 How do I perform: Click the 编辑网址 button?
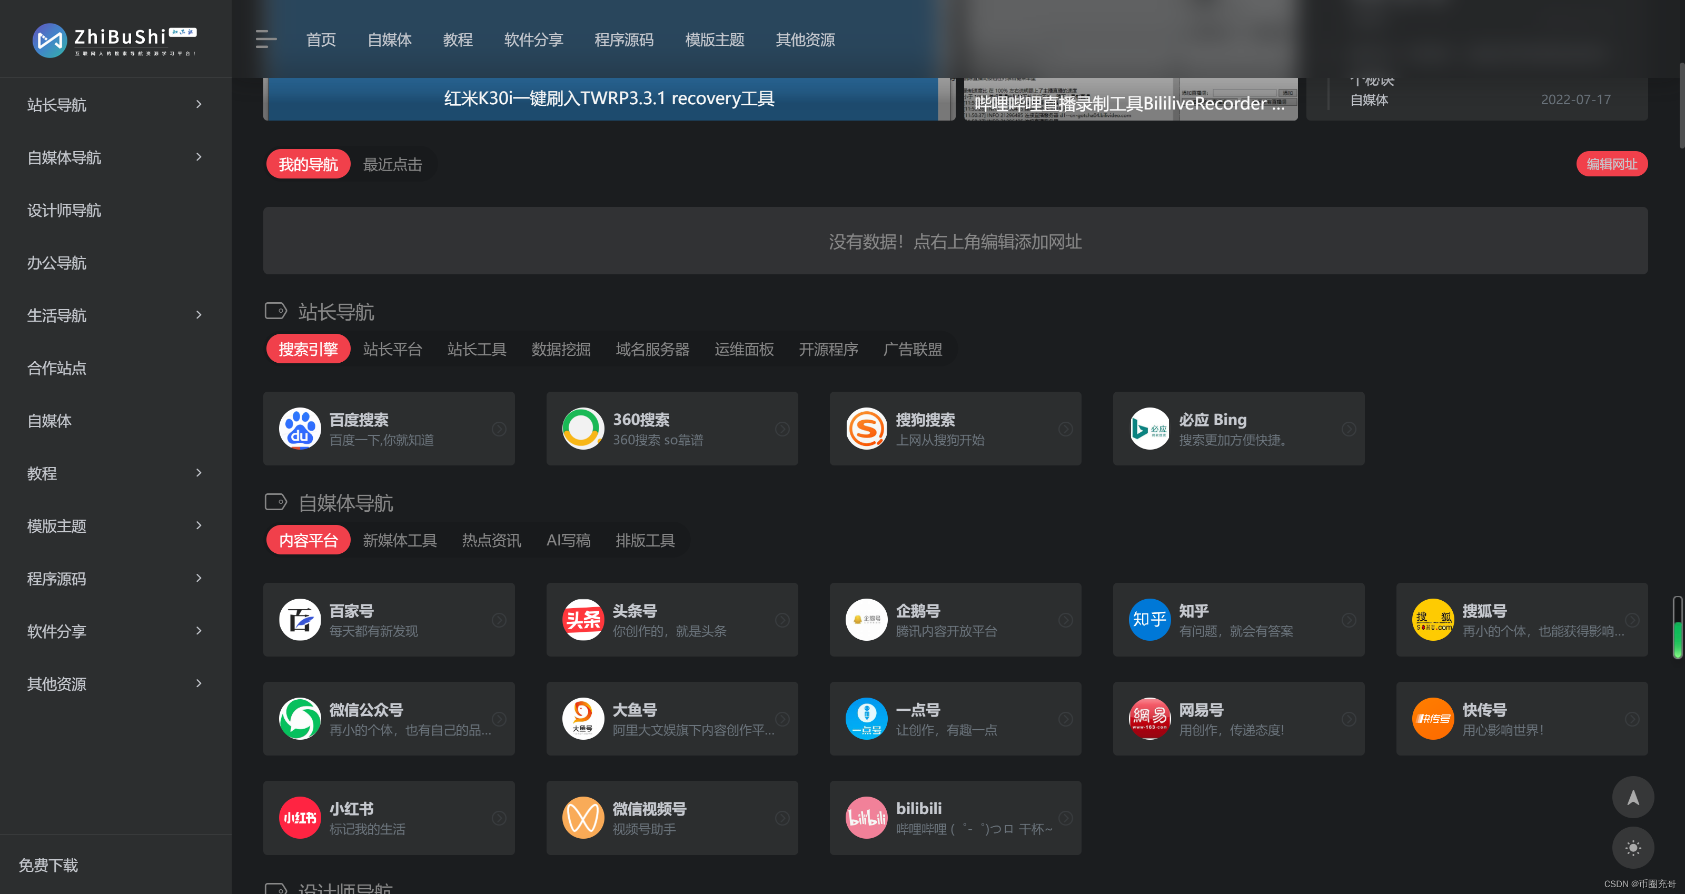pos(1611,164)
